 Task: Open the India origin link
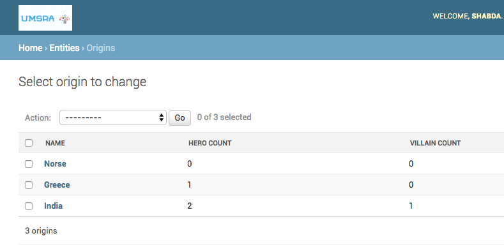54,206
